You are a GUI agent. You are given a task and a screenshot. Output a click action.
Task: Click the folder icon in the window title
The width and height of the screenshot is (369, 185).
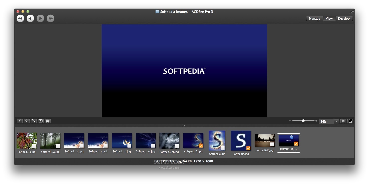tap(157, 11)
